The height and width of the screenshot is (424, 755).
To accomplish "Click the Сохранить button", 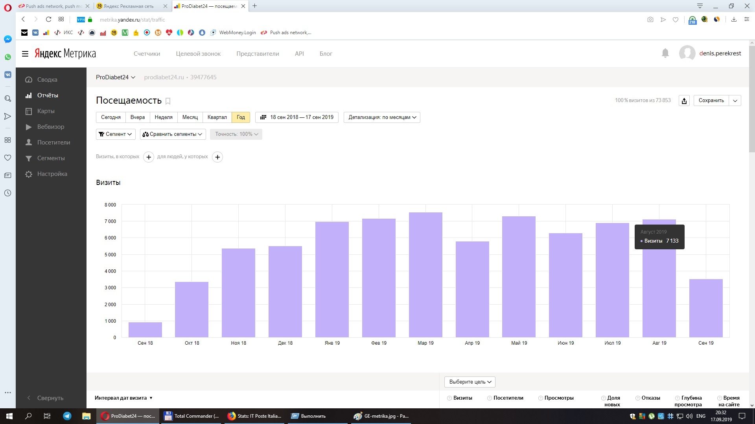I will click(711, 101).
